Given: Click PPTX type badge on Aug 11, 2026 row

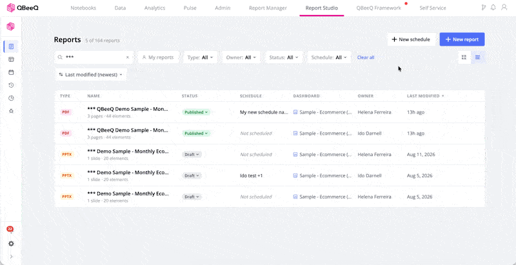Looking at the screenshot, I should click(67, 154).
